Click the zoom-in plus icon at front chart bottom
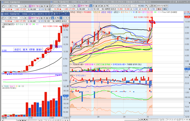 click(65, 120)
